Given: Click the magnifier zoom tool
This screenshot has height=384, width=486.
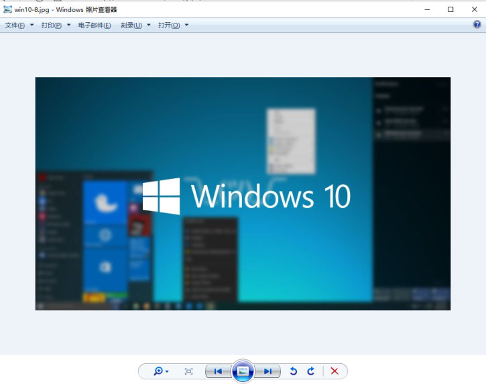Looking at the screenshot, I should [x=161, y=371].
